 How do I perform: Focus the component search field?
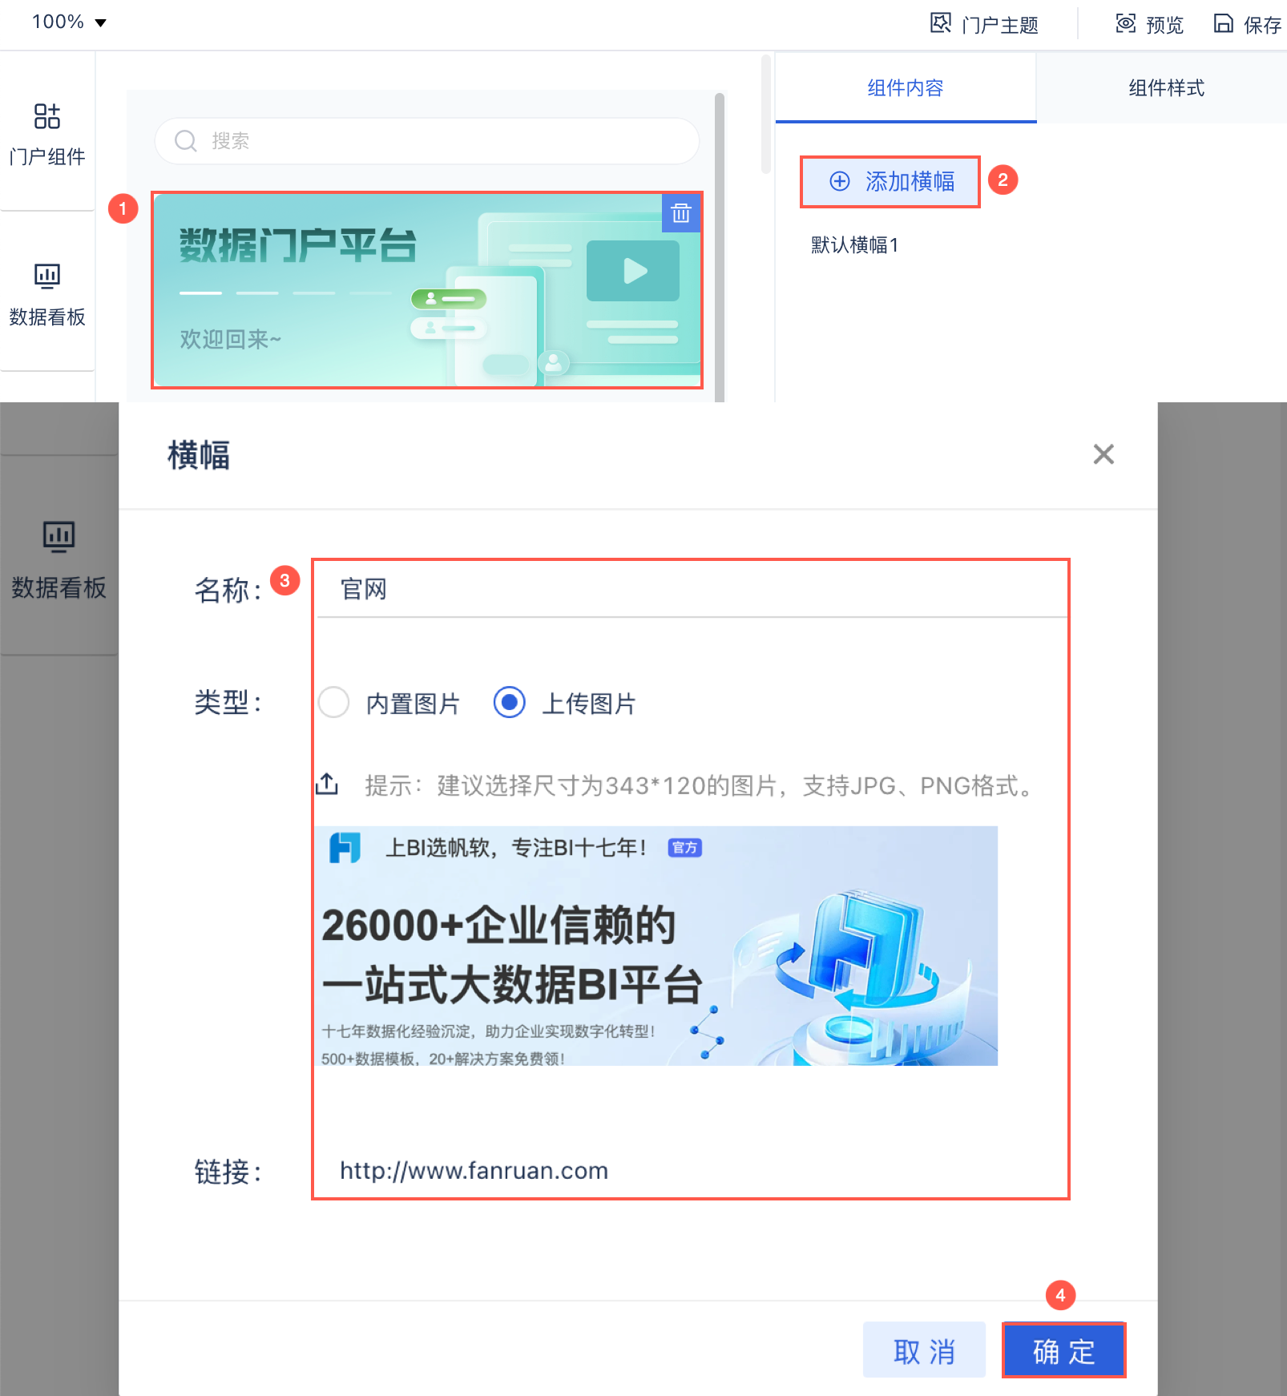coord(427,141)
